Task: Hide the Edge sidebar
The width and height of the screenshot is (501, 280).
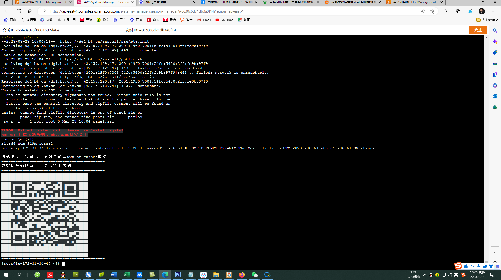Action: [x=495, y=253]
